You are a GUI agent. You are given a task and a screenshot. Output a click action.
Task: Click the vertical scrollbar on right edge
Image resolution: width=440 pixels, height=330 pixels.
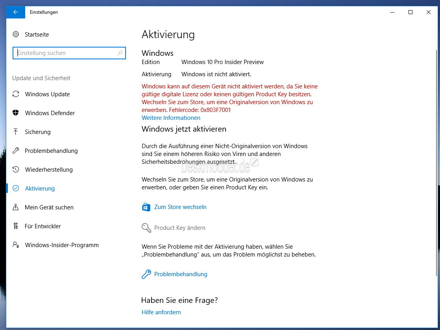(x=436, y=163)
